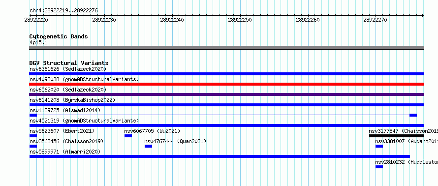Select the black nsv3177847 variant bar

coord(397,136)
